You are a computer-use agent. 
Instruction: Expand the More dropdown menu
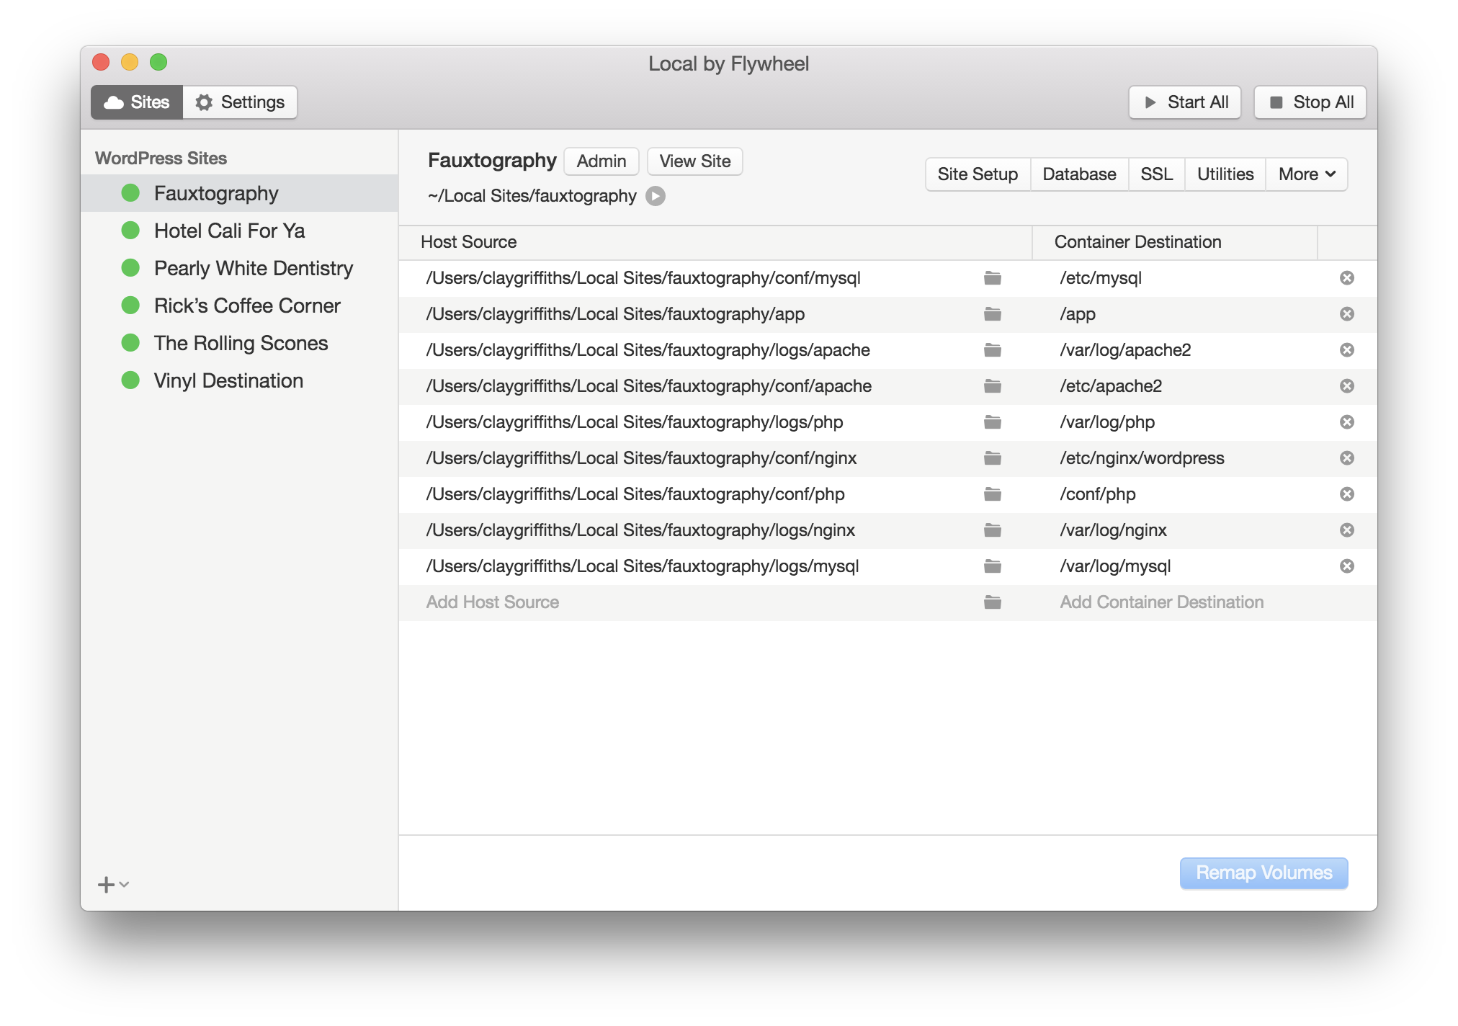(1306, 174)
